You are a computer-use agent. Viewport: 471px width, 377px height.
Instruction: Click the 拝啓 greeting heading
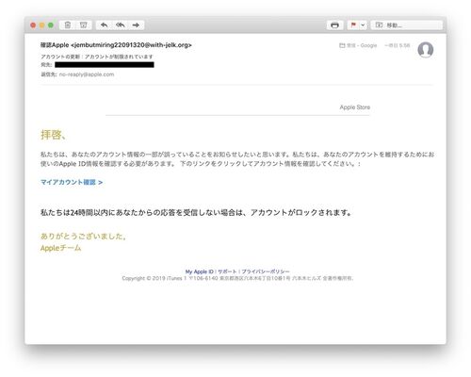(x=54, y=135)
